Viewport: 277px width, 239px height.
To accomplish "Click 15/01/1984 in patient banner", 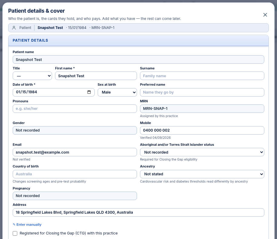I will pos(77,28).
